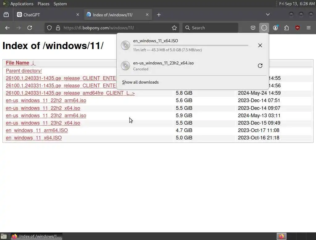Screen dimensions: 316x240
Task: Click the 5.0 GiB size cell
Action: coord(184,138)
